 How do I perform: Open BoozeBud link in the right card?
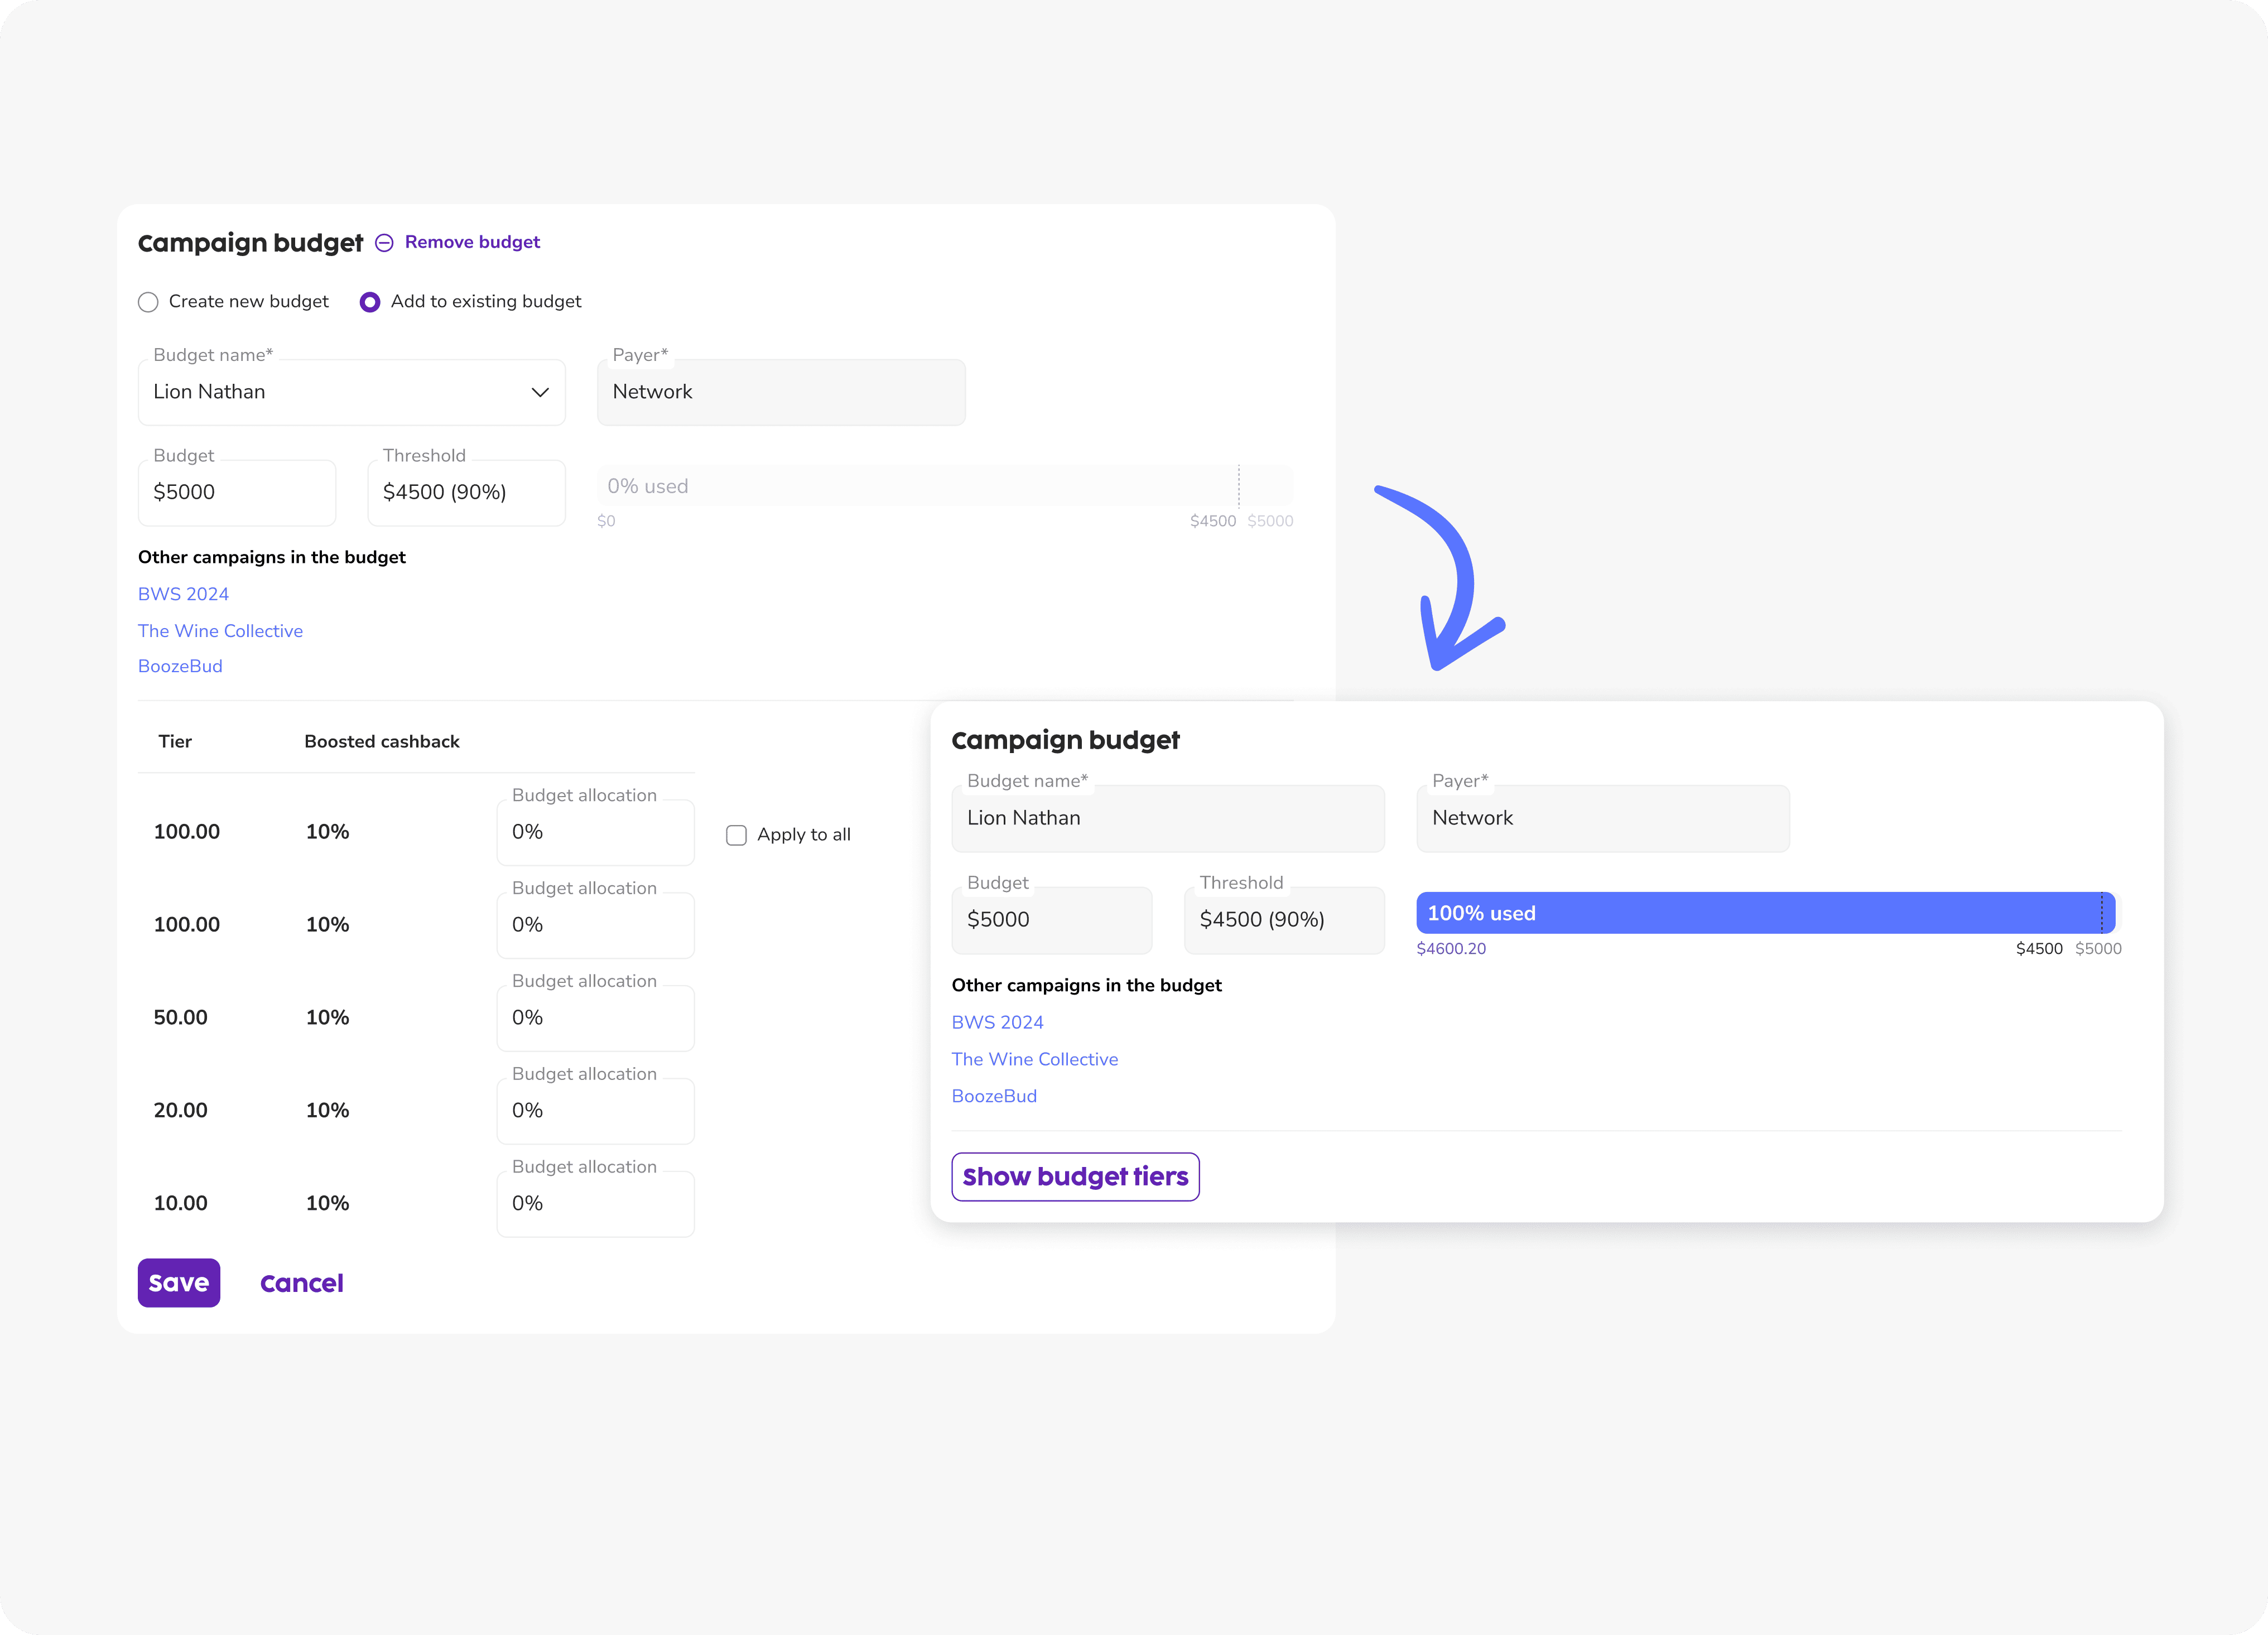994,1096
